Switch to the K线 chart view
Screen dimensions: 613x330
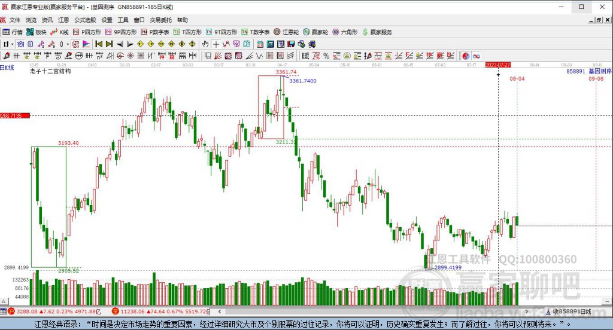pyautogui.click(x=59, y=32)
